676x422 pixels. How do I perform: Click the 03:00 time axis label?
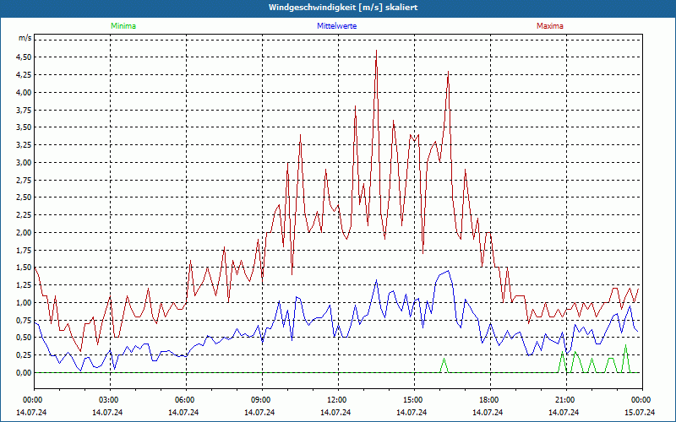tap(109, 400)
